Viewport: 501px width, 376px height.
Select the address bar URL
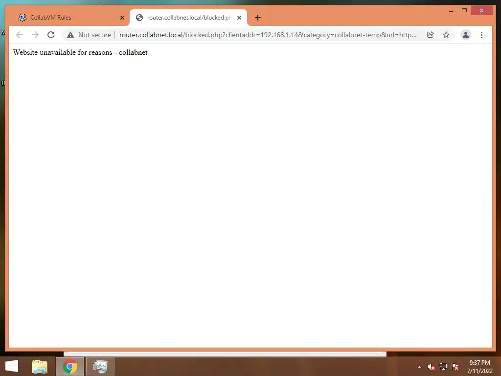pyautogui.click(x=268, y=35)
